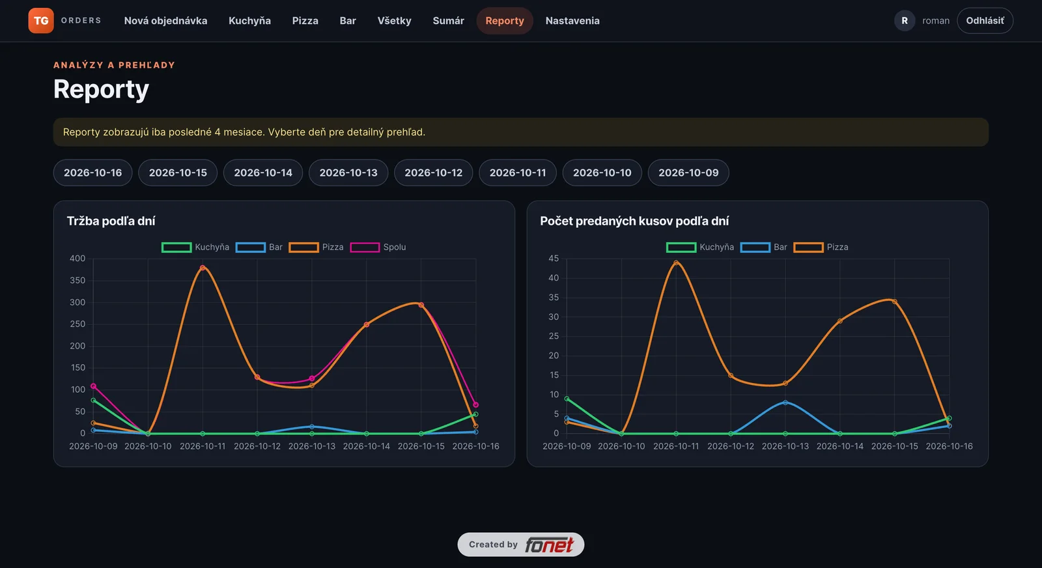Click the Reporty page heading
The image size is (1042, 568).
click(x=101, y=89)
